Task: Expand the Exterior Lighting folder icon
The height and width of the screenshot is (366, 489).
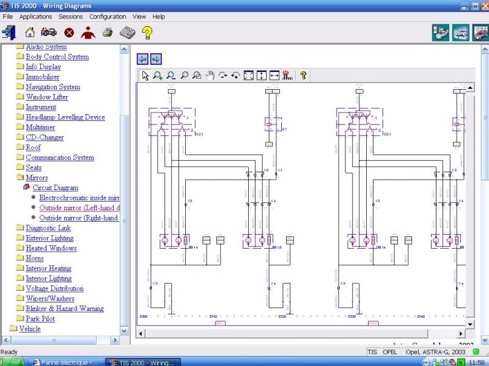Action: click(20, 238)
